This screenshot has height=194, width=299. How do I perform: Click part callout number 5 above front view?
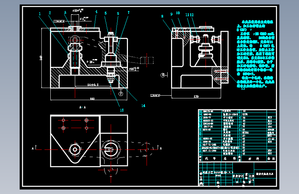click(x=106, y=13)
